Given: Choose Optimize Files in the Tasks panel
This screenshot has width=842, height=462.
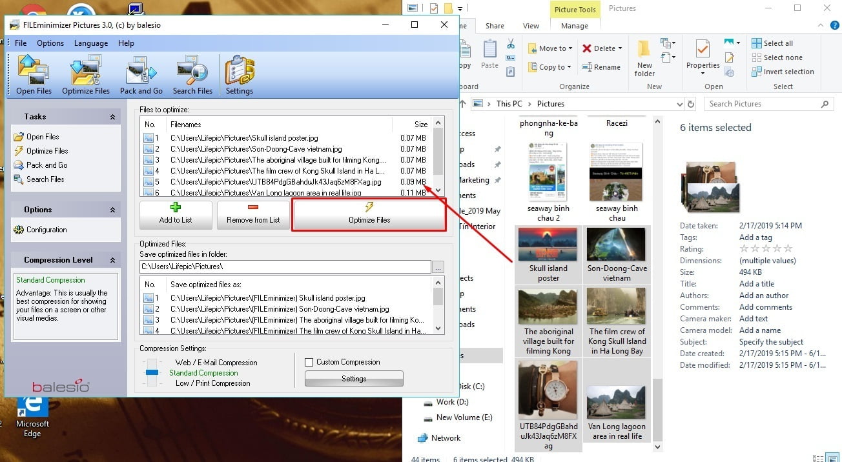Looking at the screenshot, I should (40, 151).
